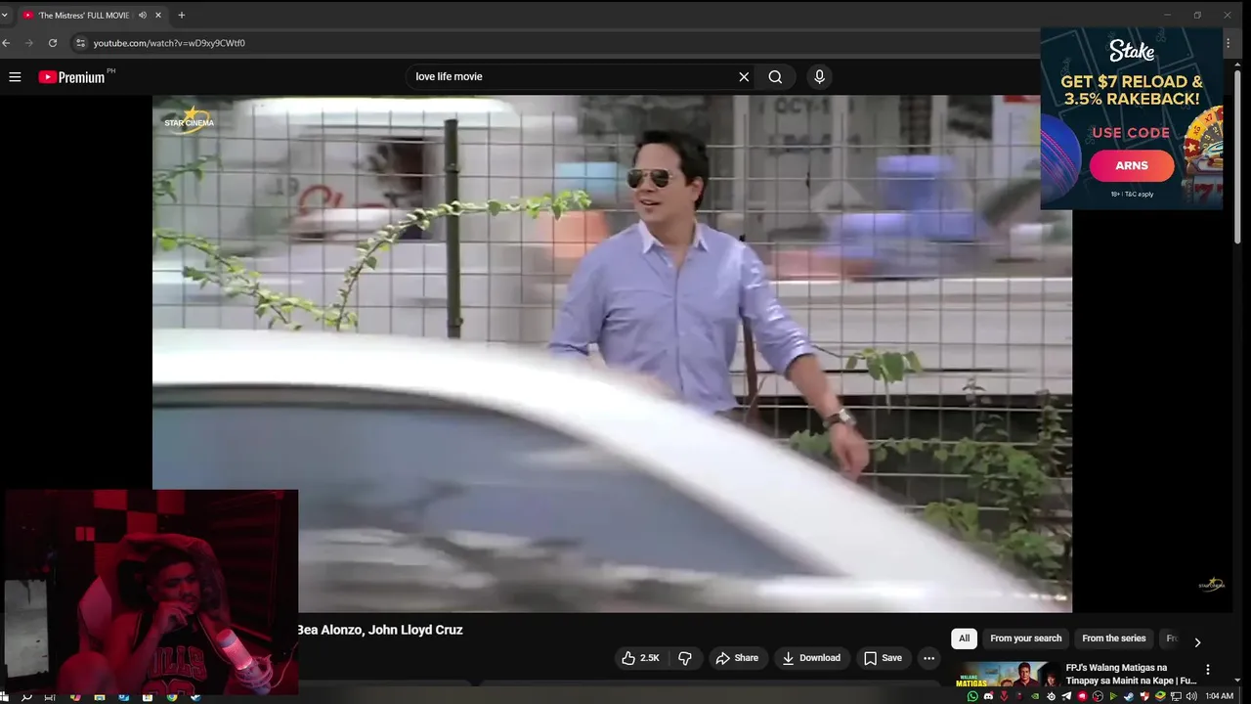1251x704 pixels.
Task: Save the video to a playlist
Action: pyautogui.click(x=883, y=658)
